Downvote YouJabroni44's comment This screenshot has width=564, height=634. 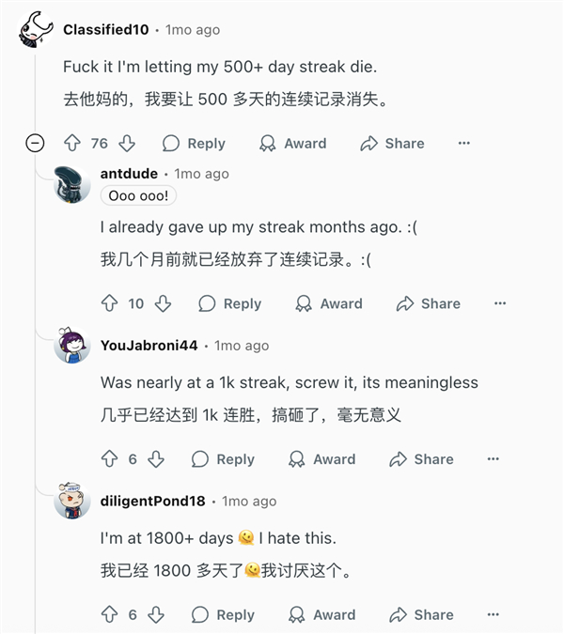156,459
